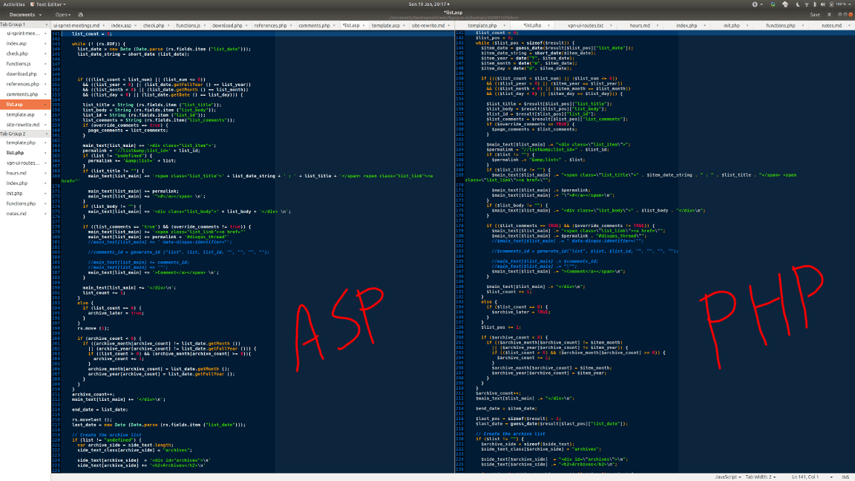Close the *list.asp tab

(x=364, y=26)
